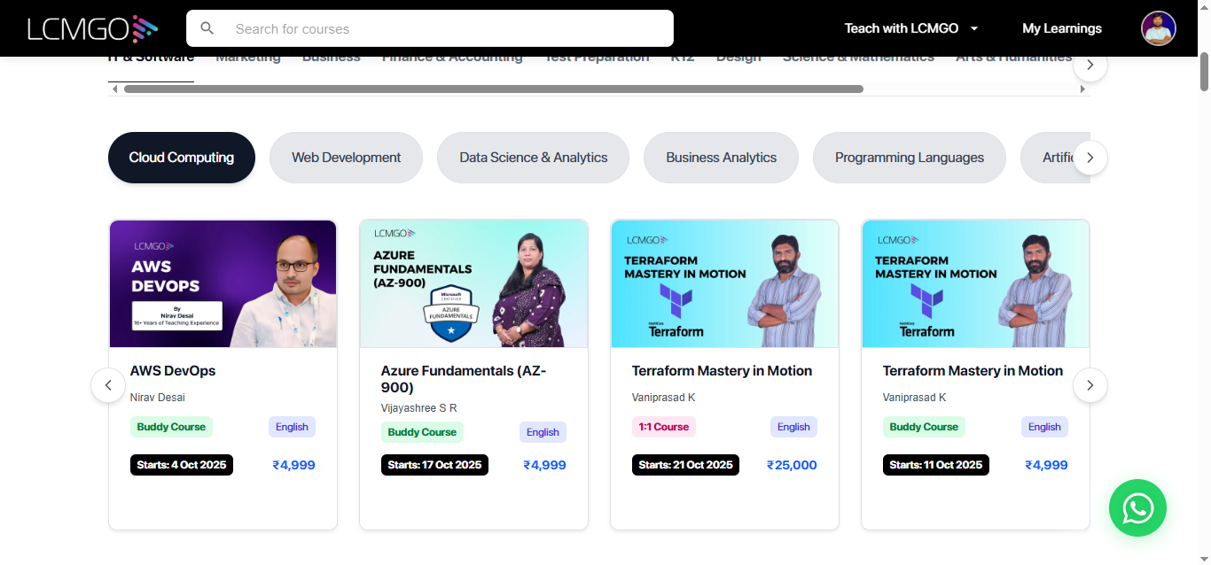The image size is (1211, 565).
Task: Click Starts: 4 Oct 2025 badge
Action: click(x=182, y=465)
